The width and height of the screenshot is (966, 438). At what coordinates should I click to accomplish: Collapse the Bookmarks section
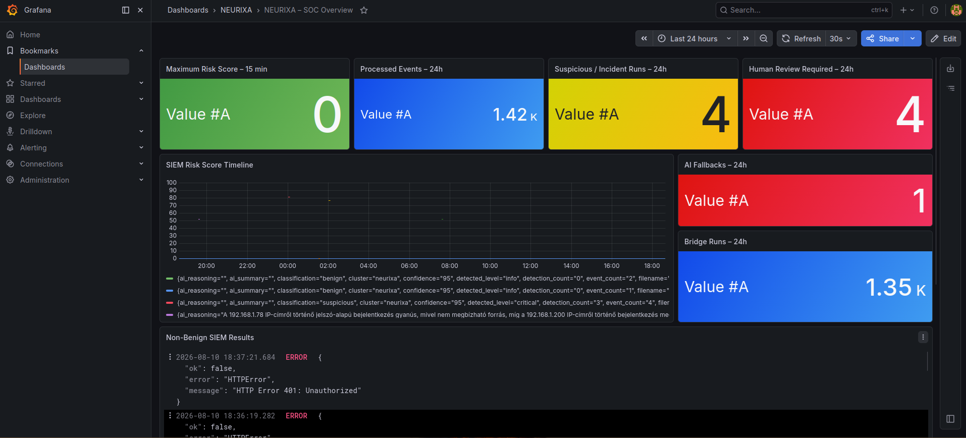pos(141,51)
